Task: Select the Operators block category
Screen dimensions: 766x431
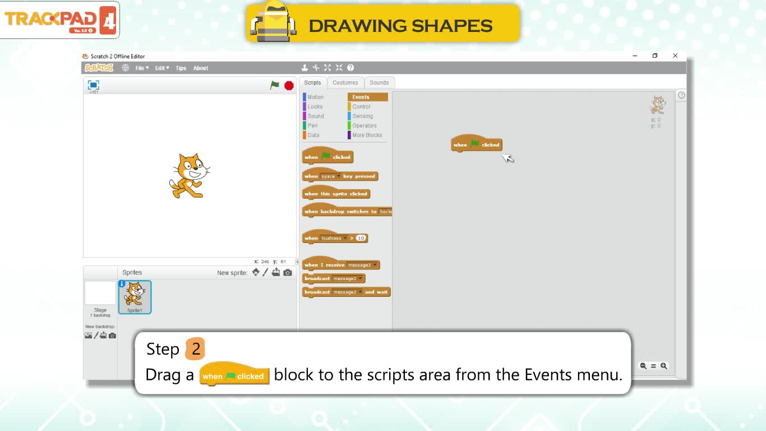Action: 367,126
